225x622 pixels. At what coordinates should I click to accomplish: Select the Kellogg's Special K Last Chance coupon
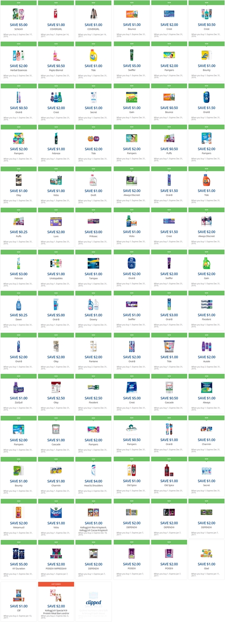tap(56, 601)
